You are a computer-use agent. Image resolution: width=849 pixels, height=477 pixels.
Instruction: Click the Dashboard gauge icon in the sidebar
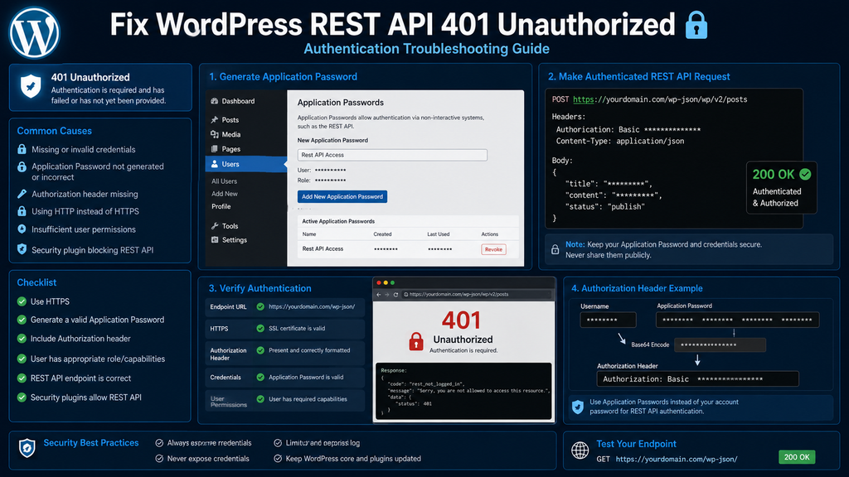click(215, 101)
